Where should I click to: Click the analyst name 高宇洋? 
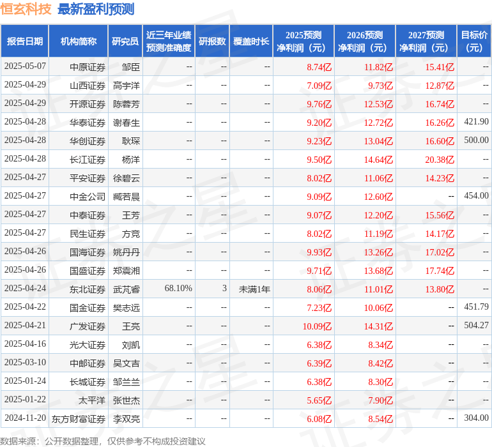[x=127, y=86]
